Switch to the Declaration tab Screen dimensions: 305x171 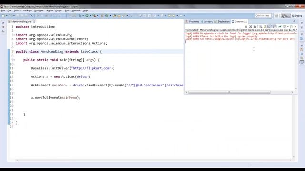pyautogui.click(x=222, y=22)
